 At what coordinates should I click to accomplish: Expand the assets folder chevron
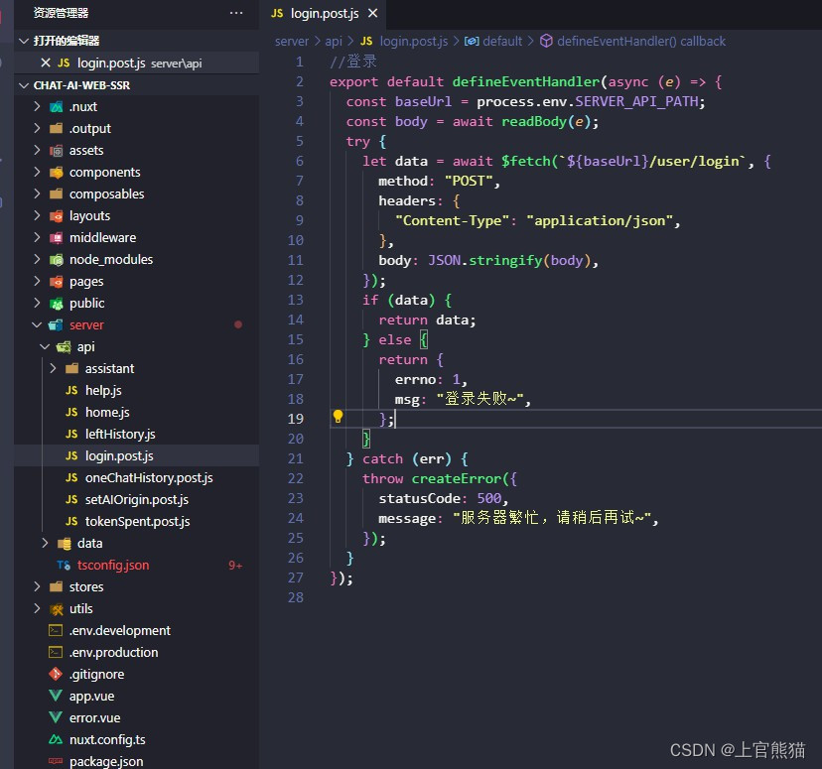[37, 151]
